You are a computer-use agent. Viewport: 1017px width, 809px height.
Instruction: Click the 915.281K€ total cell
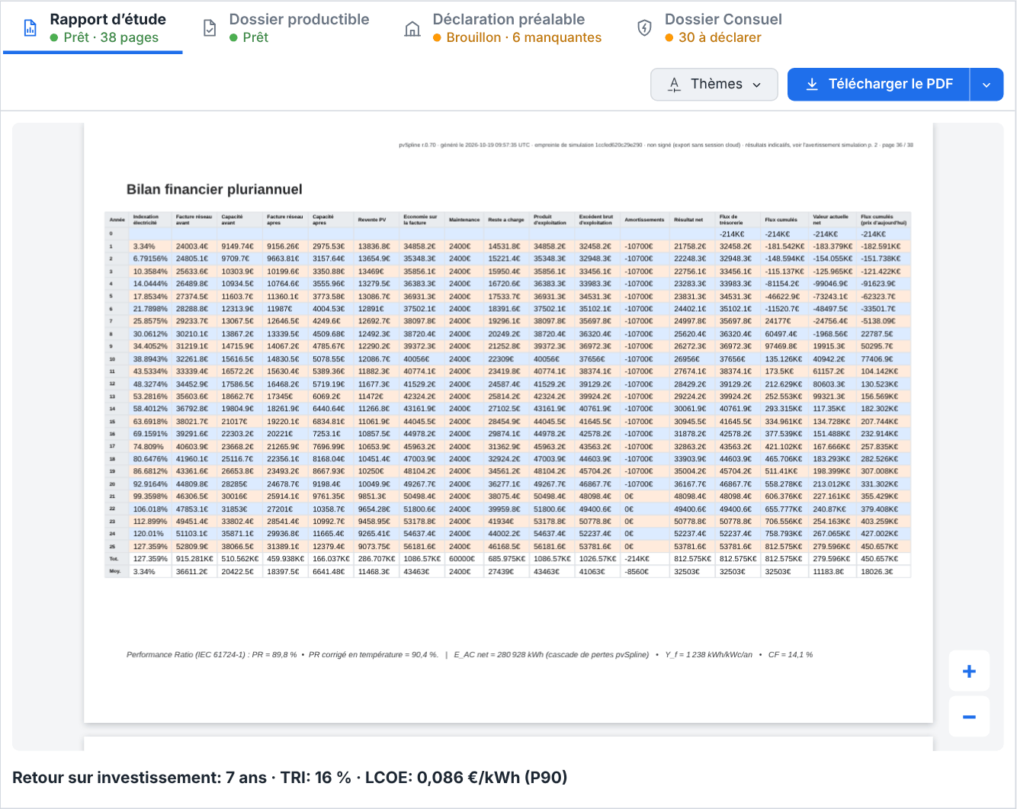[x=195, y=559]
